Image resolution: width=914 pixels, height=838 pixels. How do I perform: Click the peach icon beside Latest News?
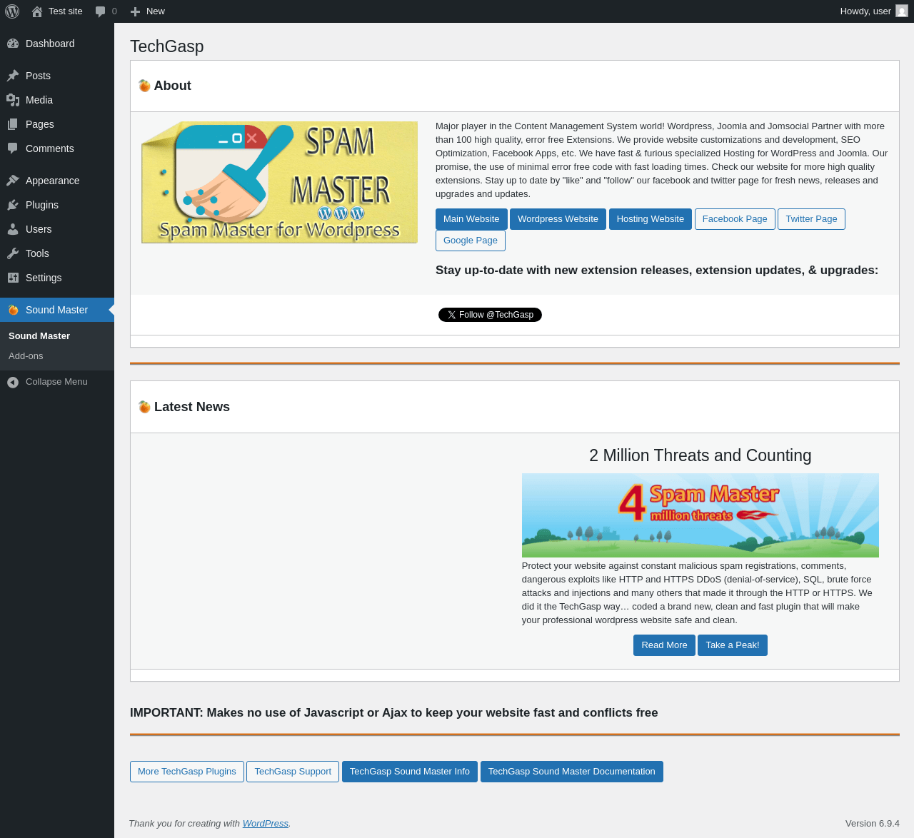pos(144,407)
